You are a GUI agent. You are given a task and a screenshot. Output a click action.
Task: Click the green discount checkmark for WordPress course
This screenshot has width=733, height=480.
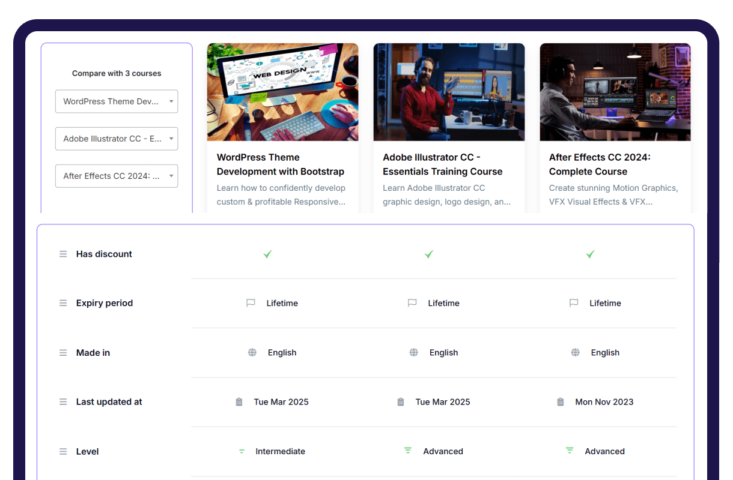[267, 254]
